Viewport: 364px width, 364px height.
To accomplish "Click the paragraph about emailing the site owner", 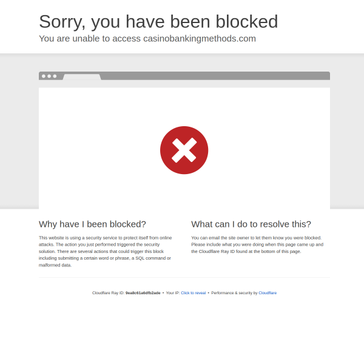I will [x=257, y=244].
